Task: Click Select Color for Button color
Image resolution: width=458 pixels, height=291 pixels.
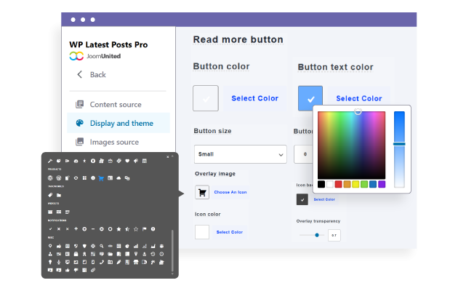Action: tap(254, 98)
